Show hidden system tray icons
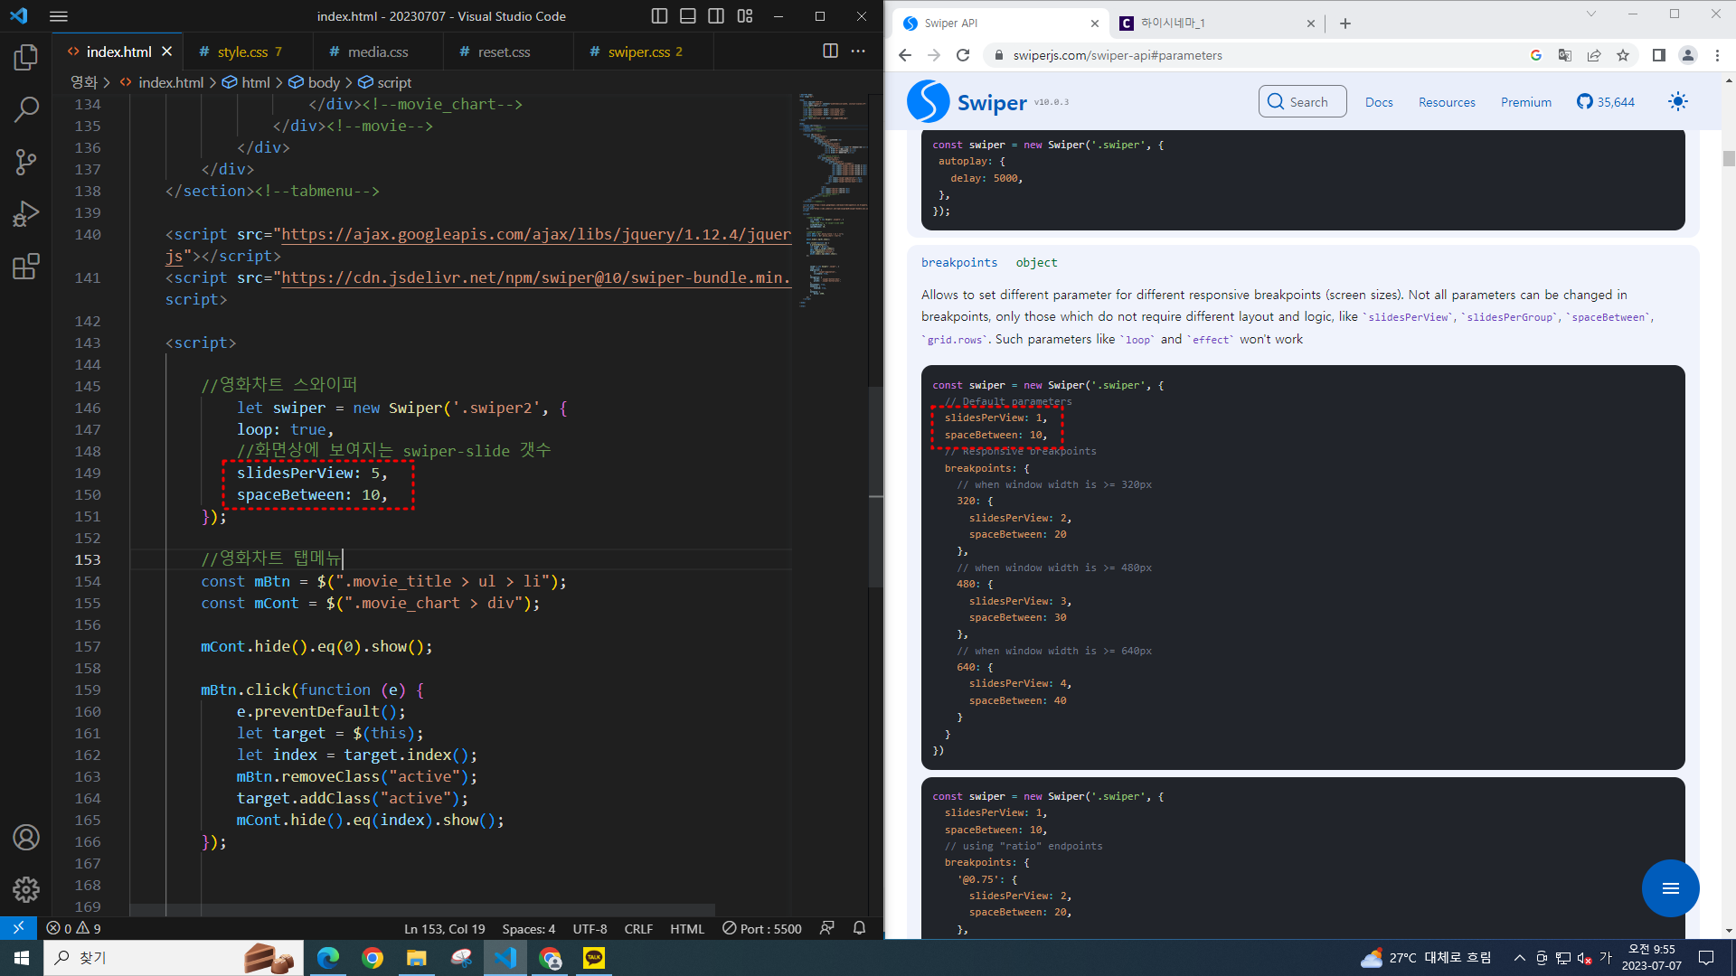 tap(1519, 958)
